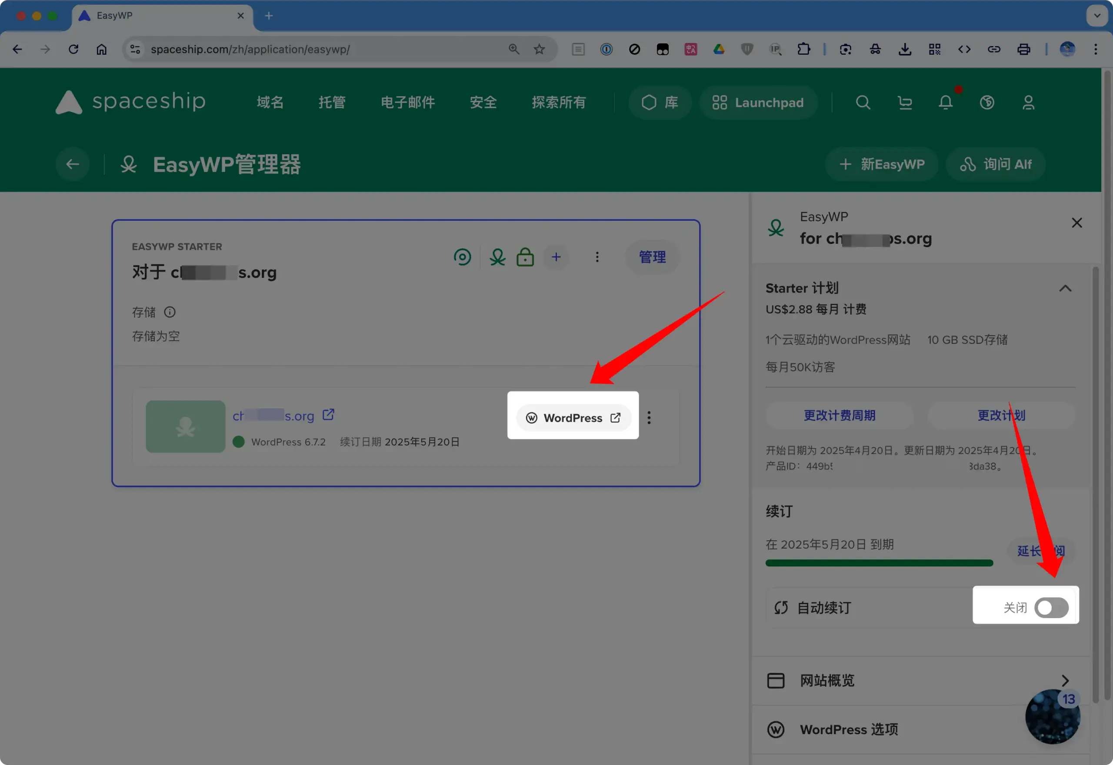The width and height of the screenshot is (1113, 765).
Task: Click the green renewal progress bar
Action: (x=879, y=563)
